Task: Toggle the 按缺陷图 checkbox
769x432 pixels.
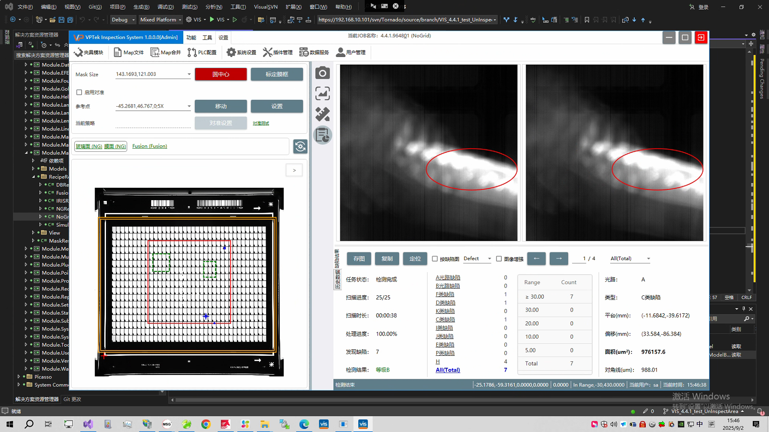Action: (x=435, y=259)
